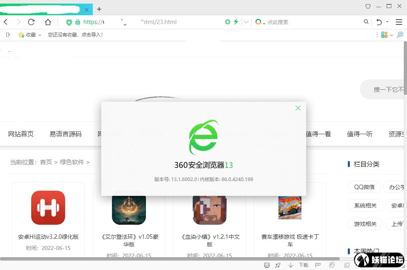Screen dimensions: 407x270
Task: Open the 艾尔登法环 game thumbnail
Action: pyautogui.click(x=129, y=210)
